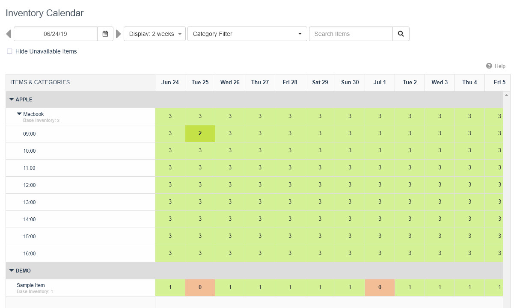Click the date field showing 06/24/19
514x308 pixels.
(56, 34)
